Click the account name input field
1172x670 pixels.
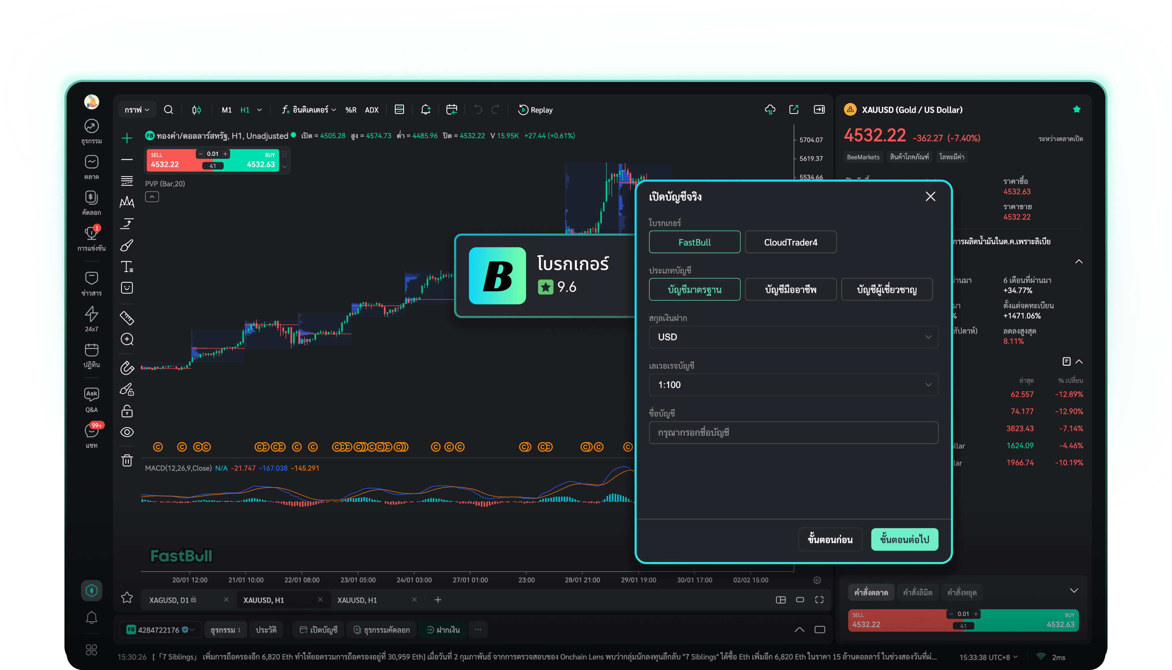[x=793, y=432]
